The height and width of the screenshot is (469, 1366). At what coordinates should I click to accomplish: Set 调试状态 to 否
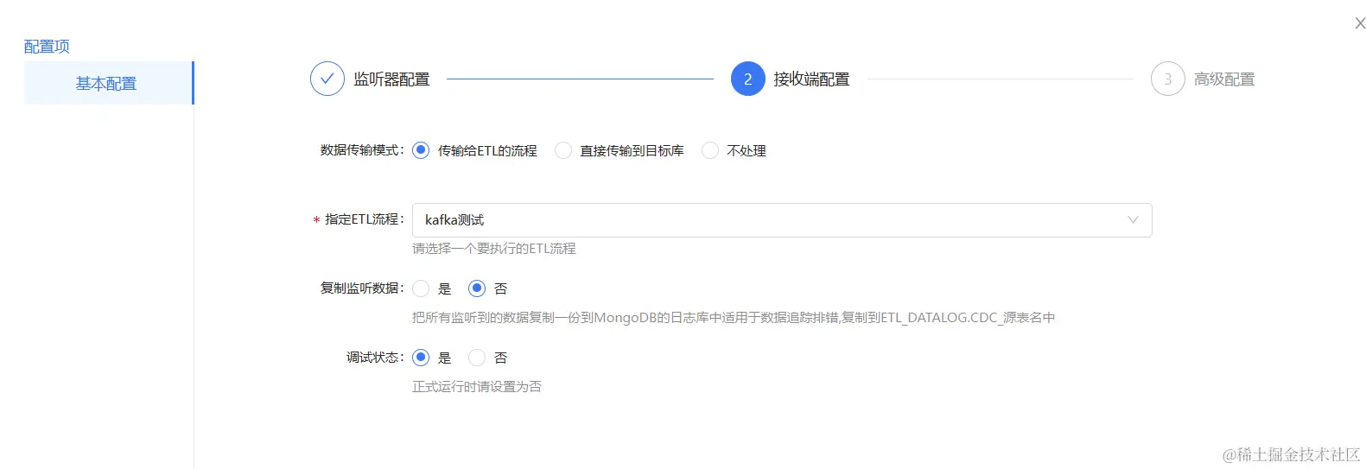pyautogui.click(x=477, y=358)
